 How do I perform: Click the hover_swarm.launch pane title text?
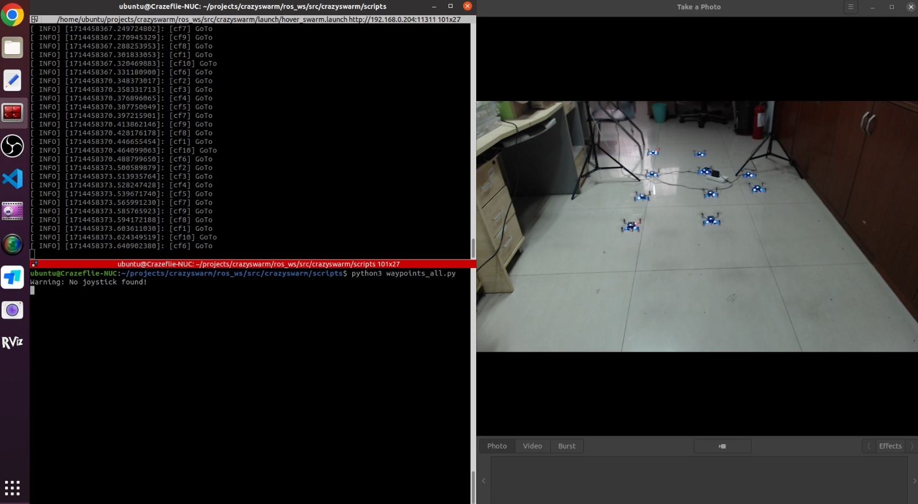(259, 19)
